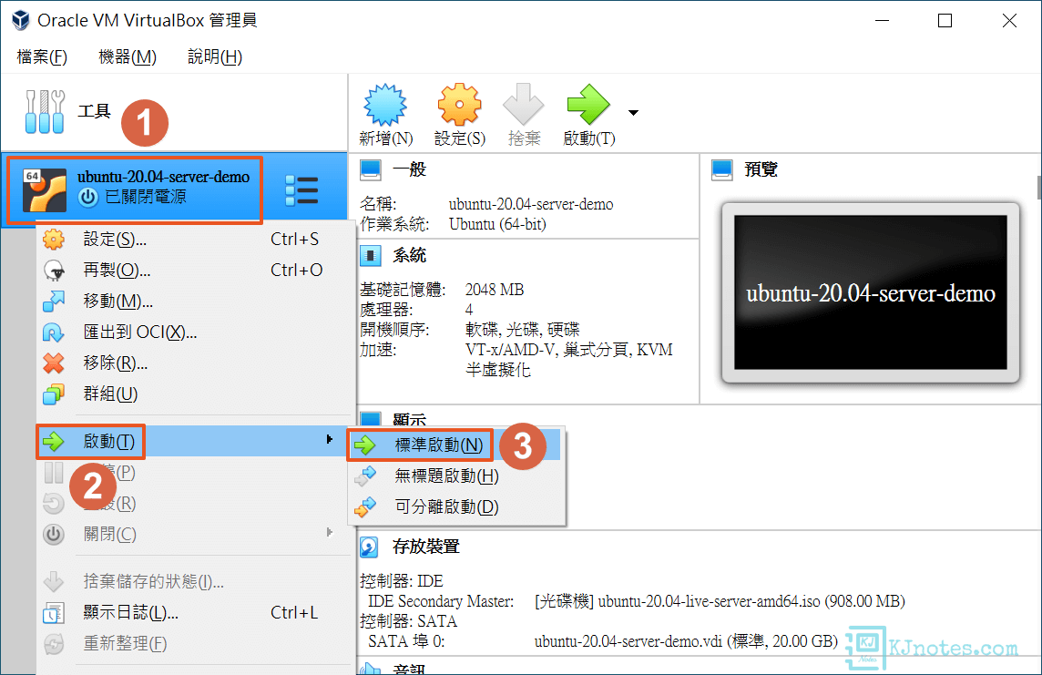
Task: Click the 2048 MB base memory value
Action: [495, 290]
